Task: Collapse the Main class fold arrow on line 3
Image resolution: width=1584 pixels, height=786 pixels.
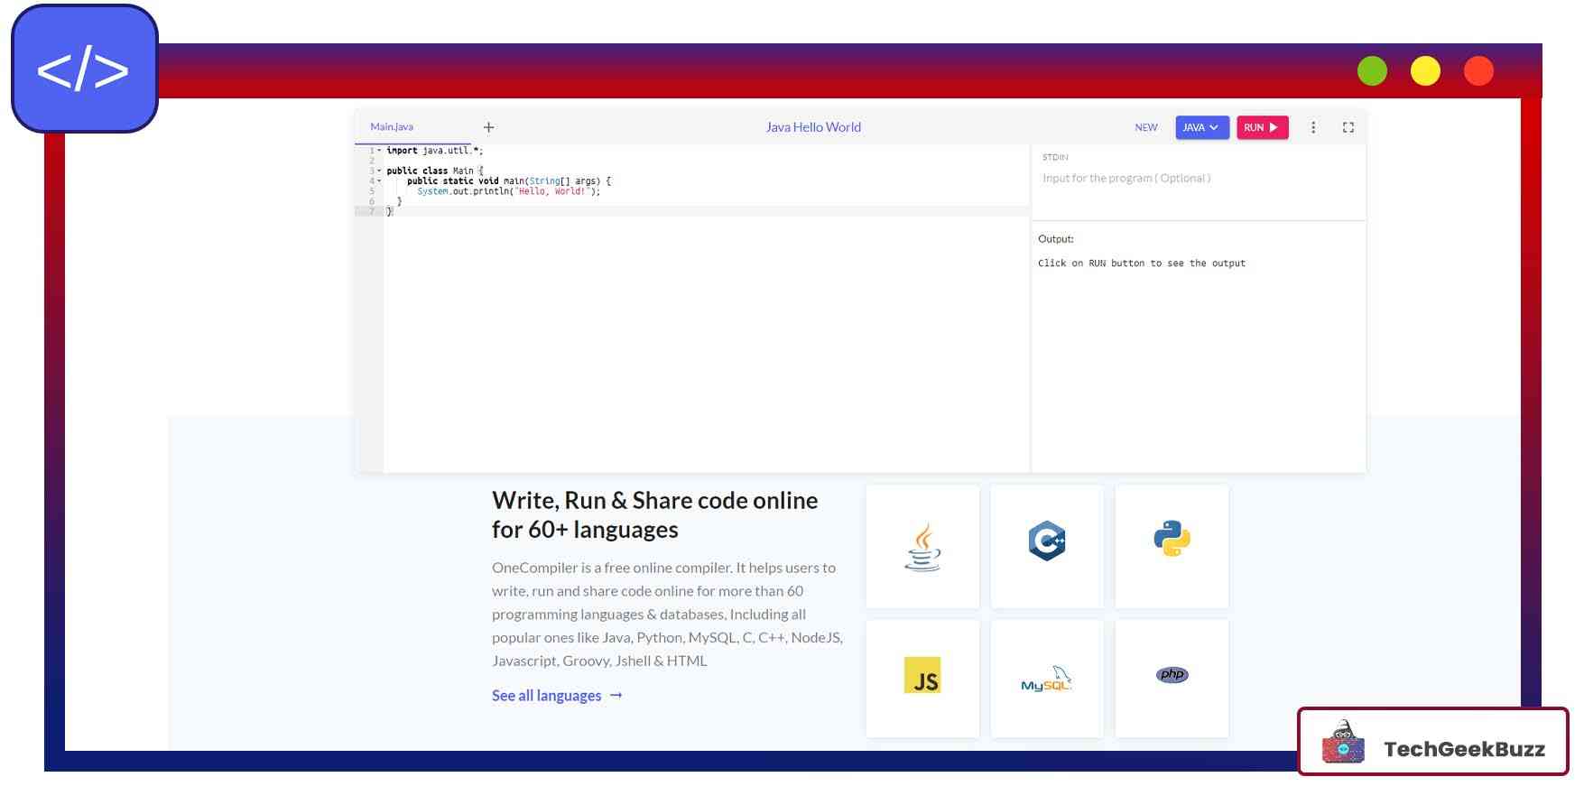Action: coord(379,171)
